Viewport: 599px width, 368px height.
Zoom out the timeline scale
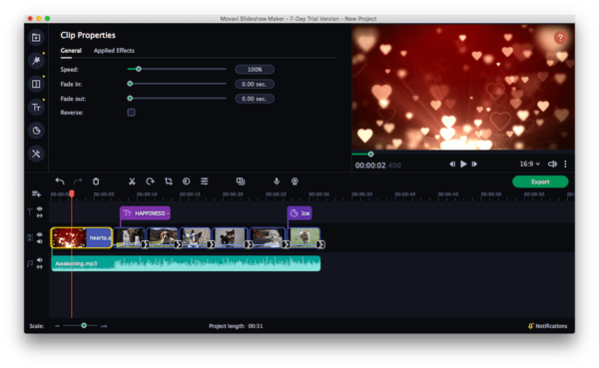click(x=57, y=326)
